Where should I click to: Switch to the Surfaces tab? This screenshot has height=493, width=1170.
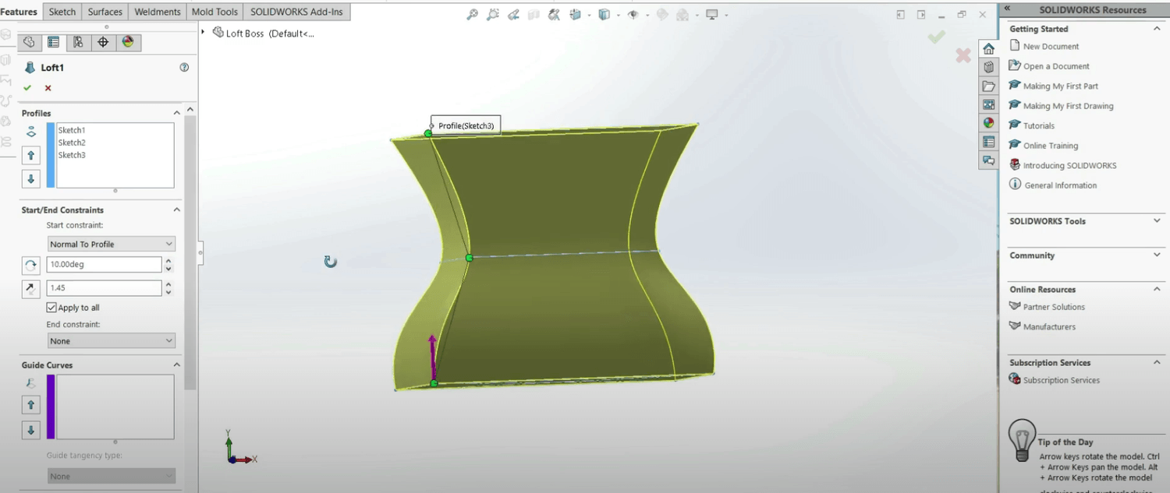[105, 12]
